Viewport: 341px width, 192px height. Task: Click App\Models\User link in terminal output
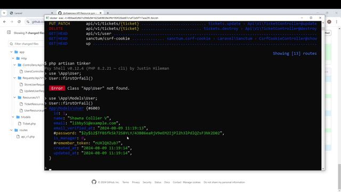(x=66, y=108)
